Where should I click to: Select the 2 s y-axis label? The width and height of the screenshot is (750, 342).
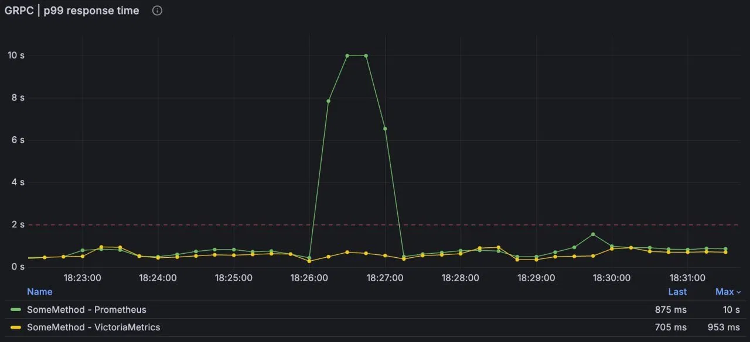point(18,224)
